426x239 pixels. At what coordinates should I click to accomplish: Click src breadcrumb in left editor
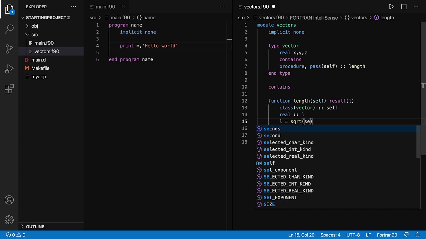pos(93,18)
